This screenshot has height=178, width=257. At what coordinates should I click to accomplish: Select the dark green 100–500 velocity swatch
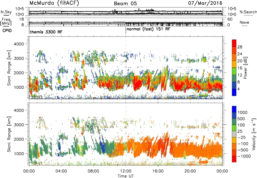234,122
